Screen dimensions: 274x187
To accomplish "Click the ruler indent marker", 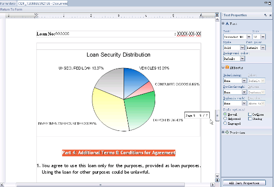I will [36, 15].
